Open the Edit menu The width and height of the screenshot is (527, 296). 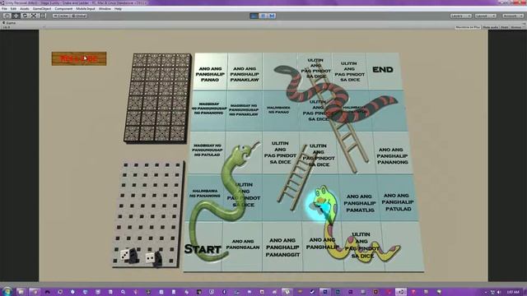pyautogui.click(x=13, y=9)
